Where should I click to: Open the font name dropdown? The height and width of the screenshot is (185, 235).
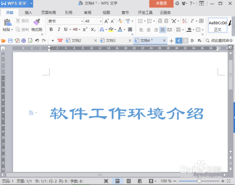pyautogui.click(x=82, y=21)
